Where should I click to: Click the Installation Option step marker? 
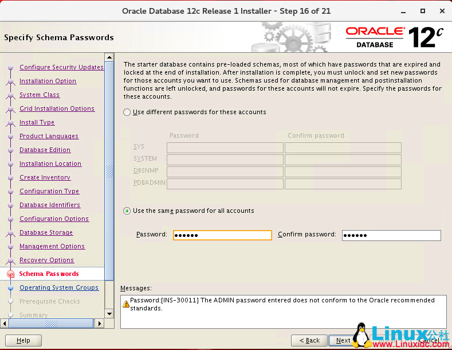pos(11,82)
